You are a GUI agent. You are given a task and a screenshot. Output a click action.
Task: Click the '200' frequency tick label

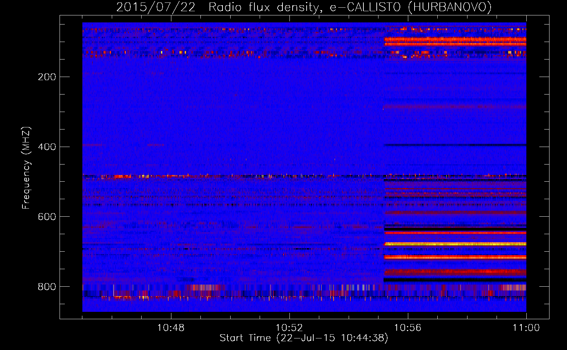47,77
